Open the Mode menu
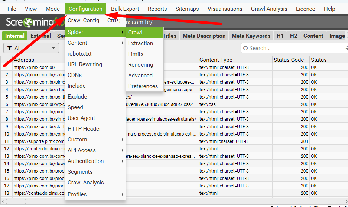The height and width of the screenshot is (207, 348). click(53, 9)
